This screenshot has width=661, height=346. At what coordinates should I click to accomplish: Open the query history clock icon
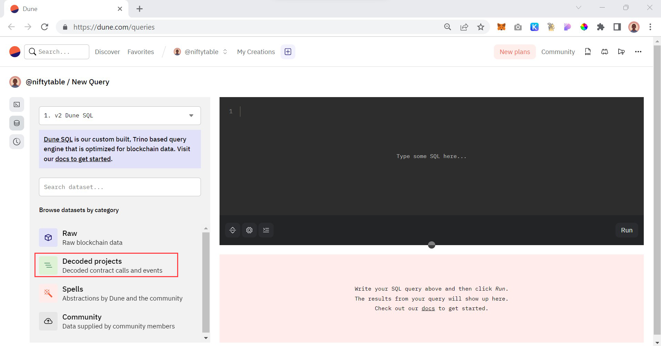click(17, 142)
